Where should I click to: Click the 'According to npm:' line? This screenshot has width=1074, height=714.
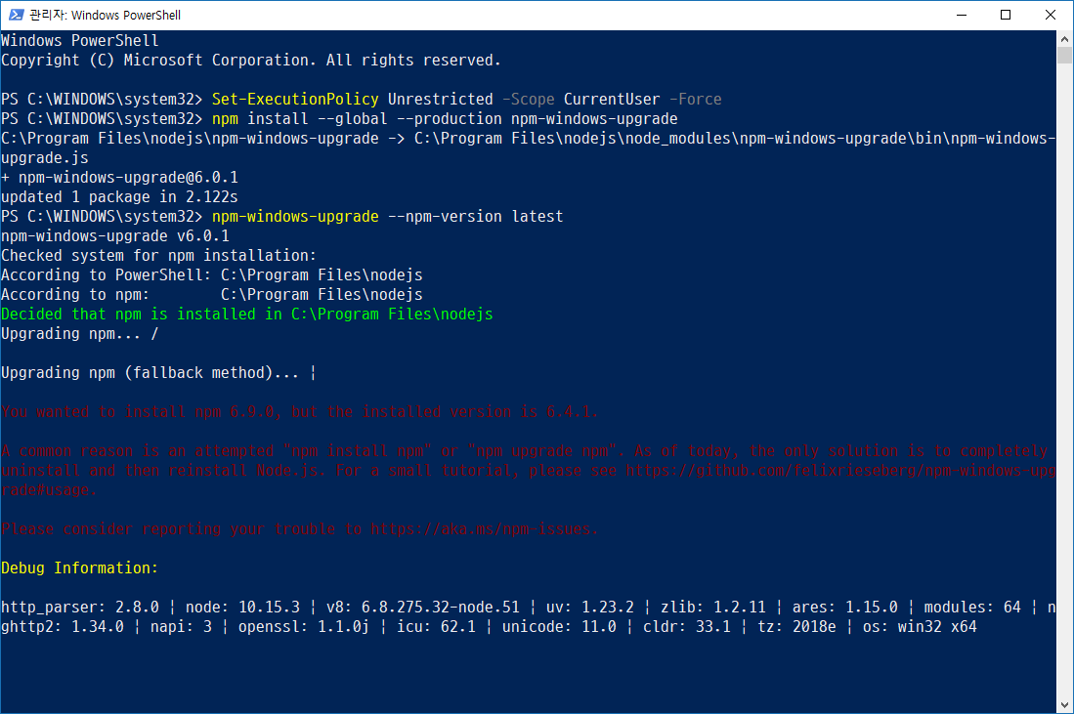click(x=212, y=294)
